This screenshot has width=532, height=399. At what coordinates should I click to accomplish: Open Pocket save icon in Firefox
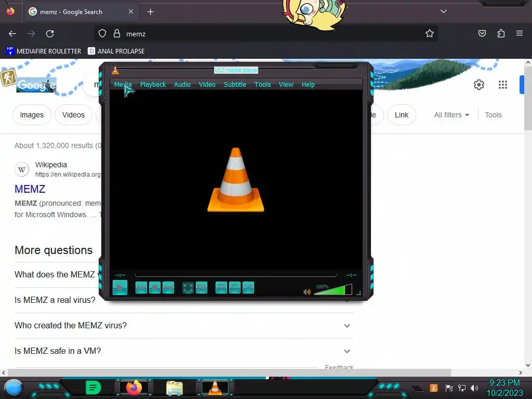click(x=482, y=34)
